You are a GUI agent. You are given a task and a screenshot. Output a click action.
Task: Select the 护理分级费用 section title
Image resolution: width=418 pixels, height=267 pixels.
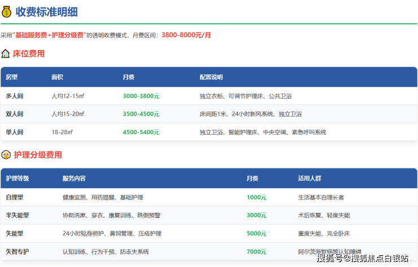pyautogui.click(x=38, y=155)
